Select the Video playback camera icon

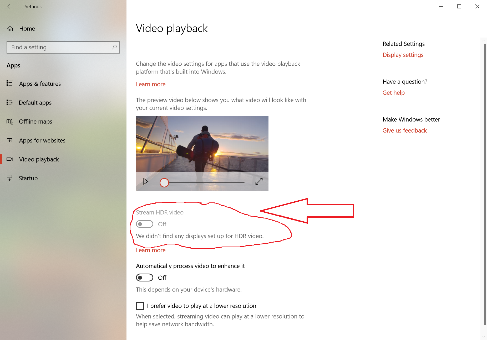(x=9, y=159)
